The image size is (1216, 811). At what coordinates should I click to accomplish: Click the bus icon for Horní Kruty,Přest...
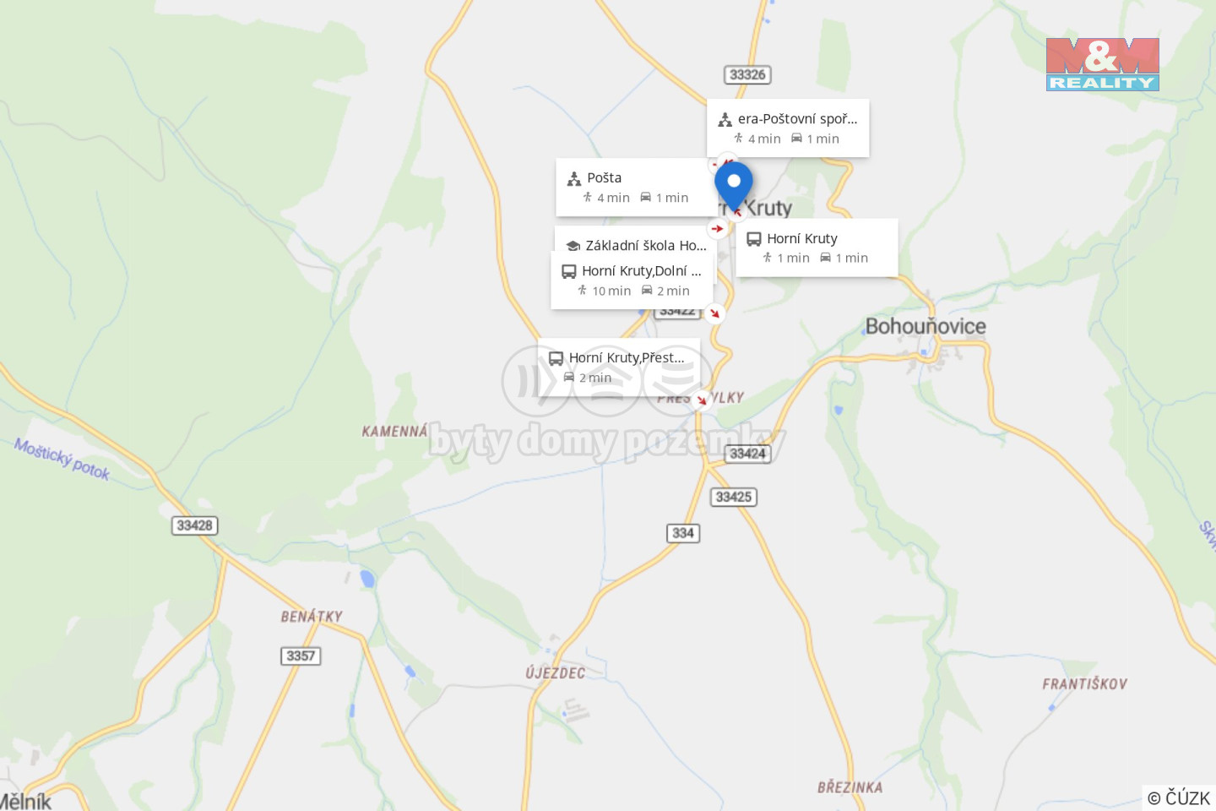tap(556, 358)
